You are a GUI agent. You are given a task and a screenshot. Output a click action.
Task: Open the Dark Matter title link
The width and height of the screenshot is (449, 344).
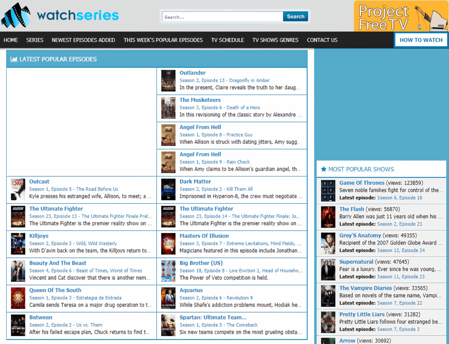195,182
